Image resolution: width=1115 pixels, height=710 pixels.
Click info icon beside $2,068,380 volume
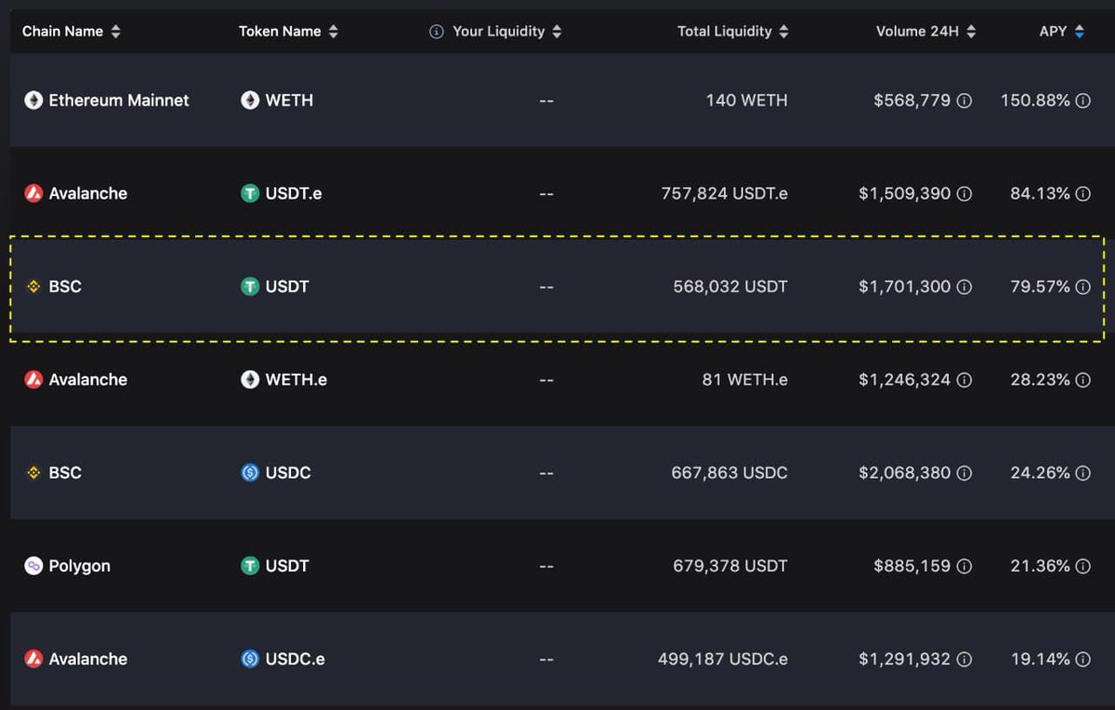(964, 473)
